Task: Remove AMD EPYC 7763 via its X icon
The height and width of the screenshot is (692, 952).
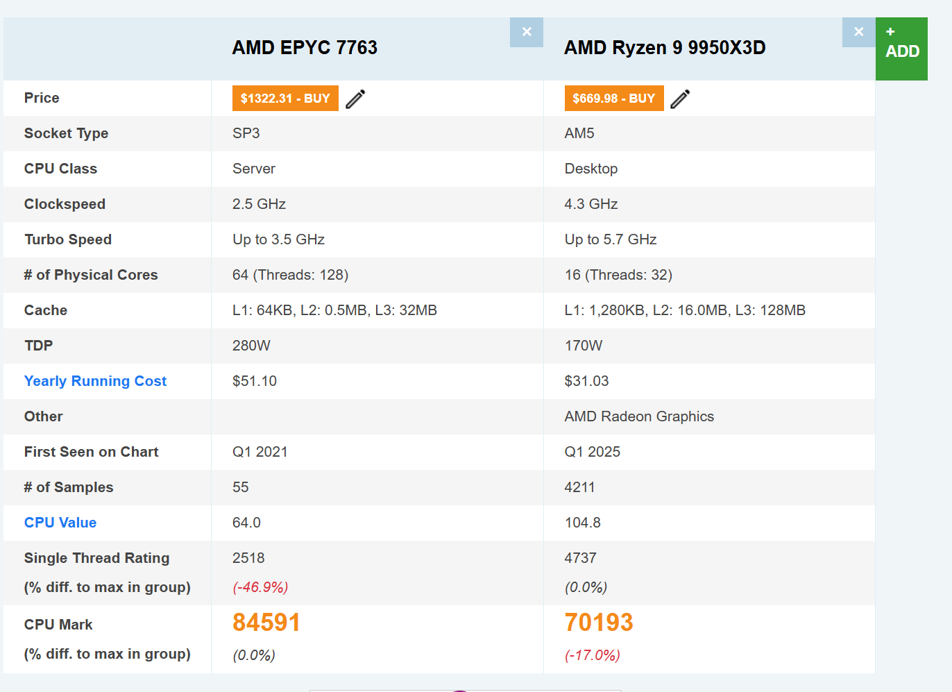Action: pos(526,32)
